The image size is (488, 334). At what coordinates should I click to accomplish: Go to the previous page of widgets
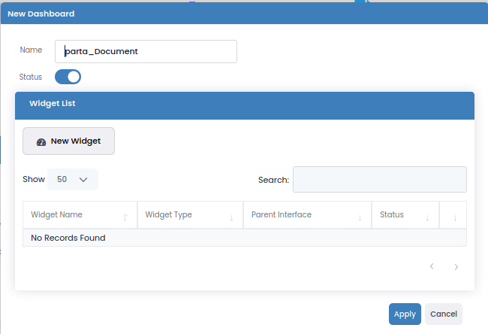[432, 266]
